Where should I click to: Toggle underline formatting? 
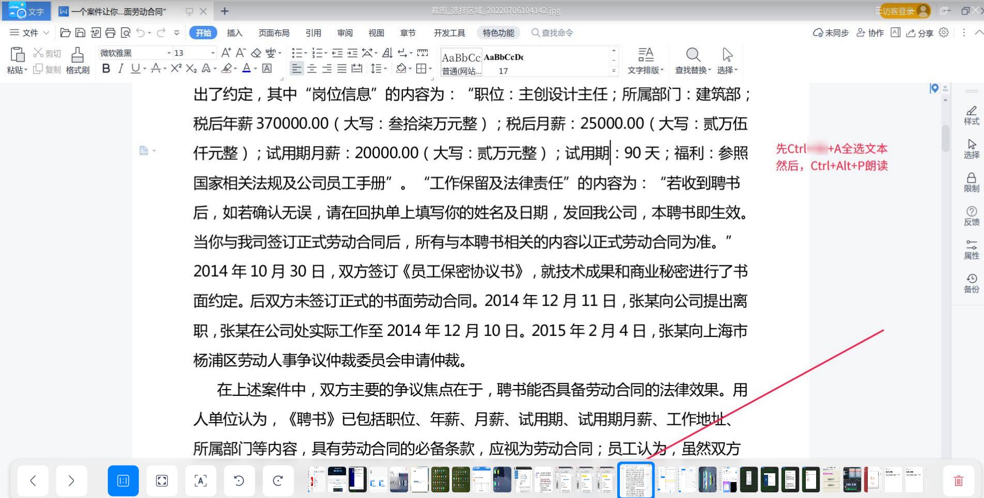(x=135, y=68)
